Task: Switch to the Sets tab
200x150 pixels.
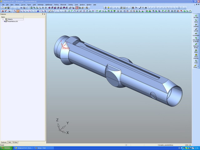Action: pos(10,142)
